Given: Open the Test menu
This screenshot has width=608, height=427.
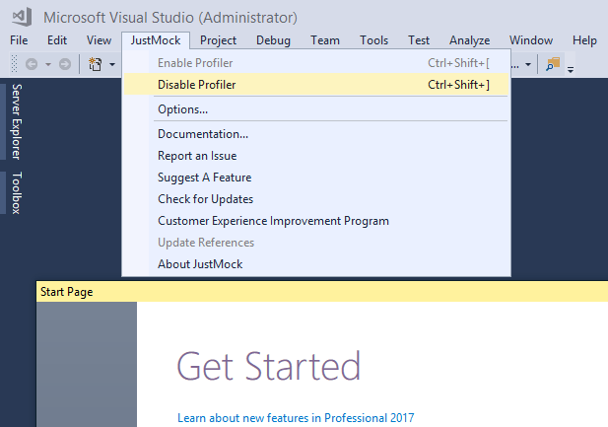Looking at the screenshot, I should (419, 40).
